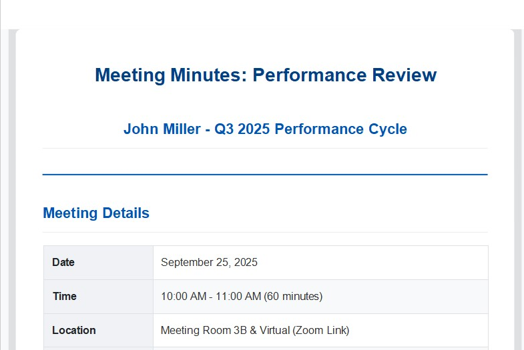Click the 10:00 AM - 11:00 AM text

pos(211,296)
